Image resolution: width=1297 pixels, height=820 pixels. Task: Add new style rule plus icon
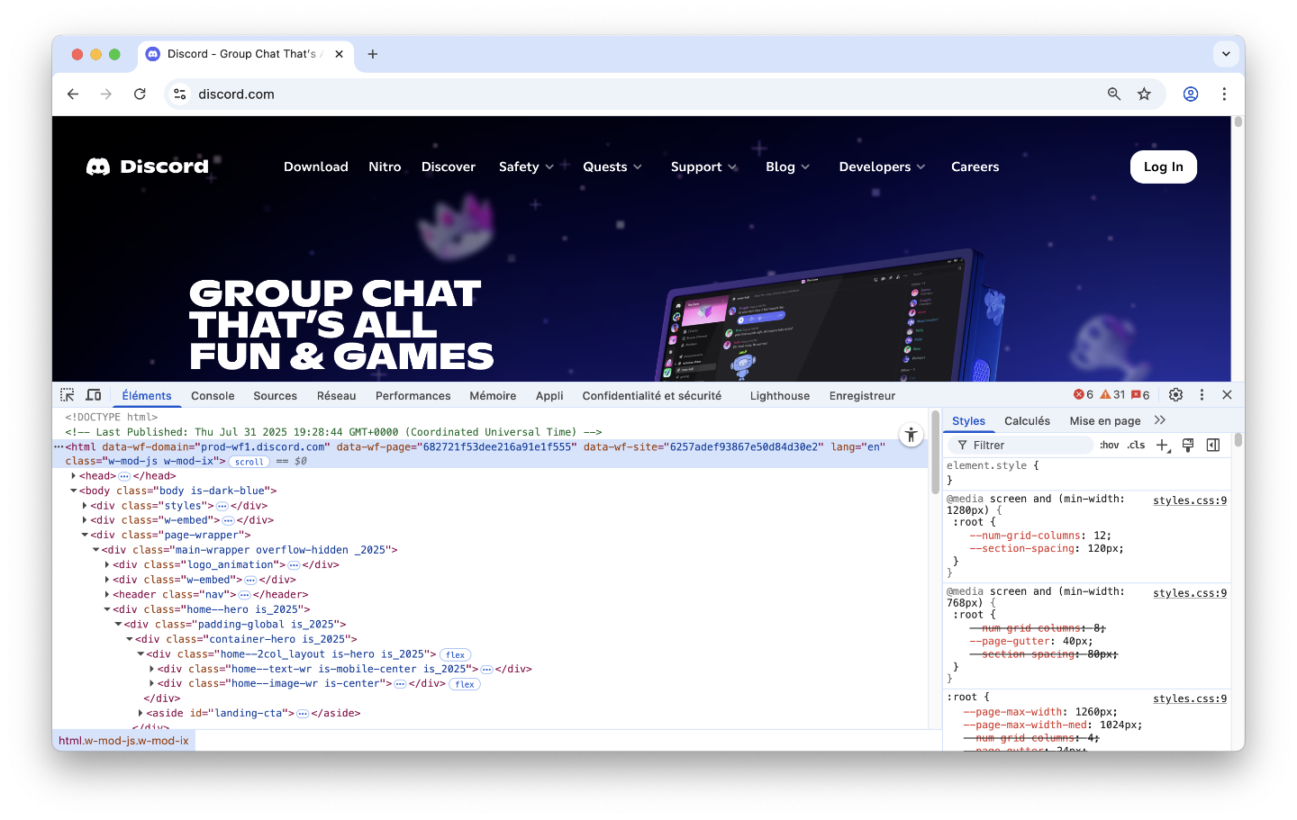tap(1163, 446)
